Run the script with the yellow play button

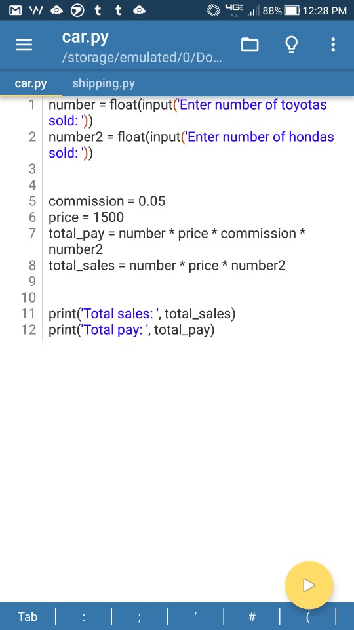click(309, 585)
